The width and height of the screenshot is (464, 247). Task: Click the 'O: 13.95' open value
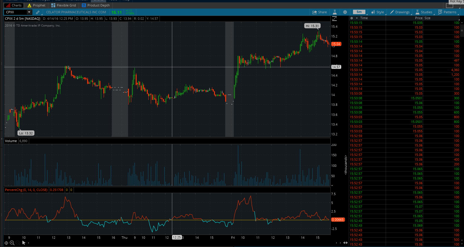[x=82, y=19]
